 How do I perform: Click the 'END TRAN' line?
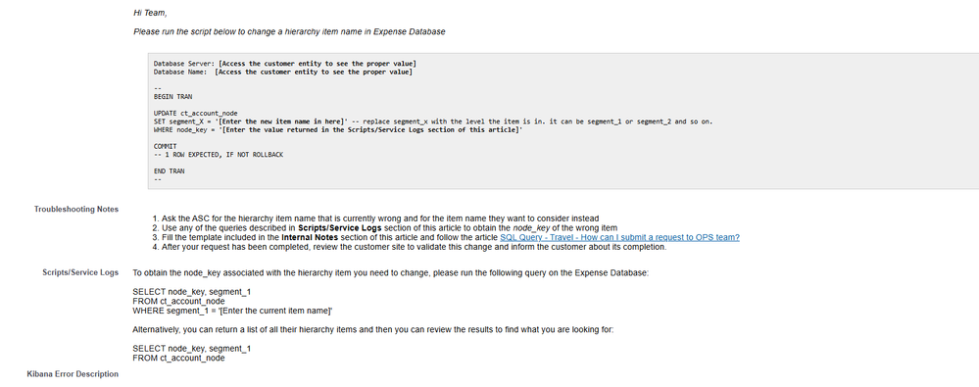click(170, 171)
